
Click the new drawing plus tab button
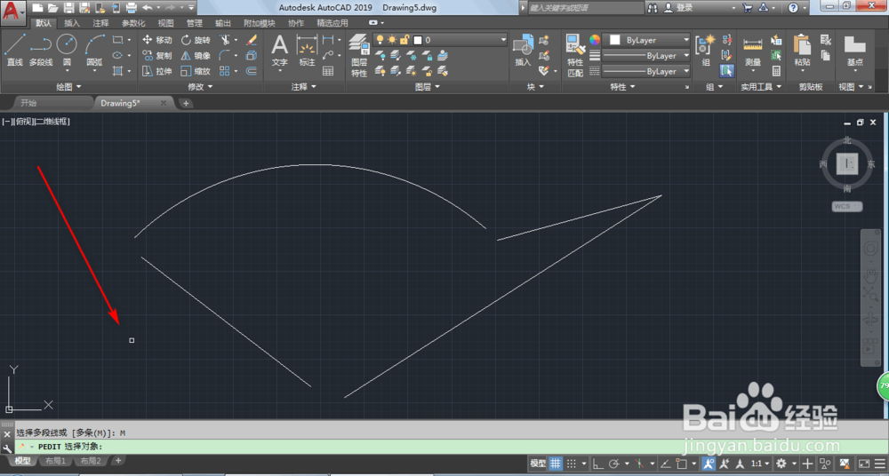pyautogui.click(x=186, y=103)
